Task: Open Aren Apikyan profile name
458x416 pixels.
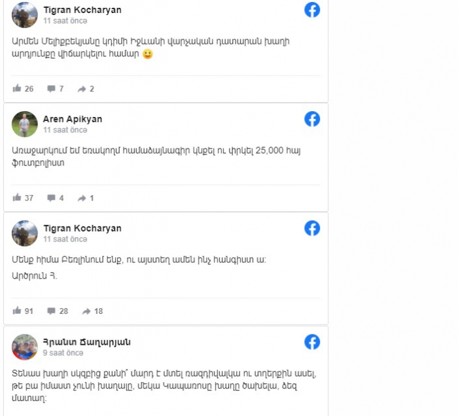Action: tap(73, 119)
